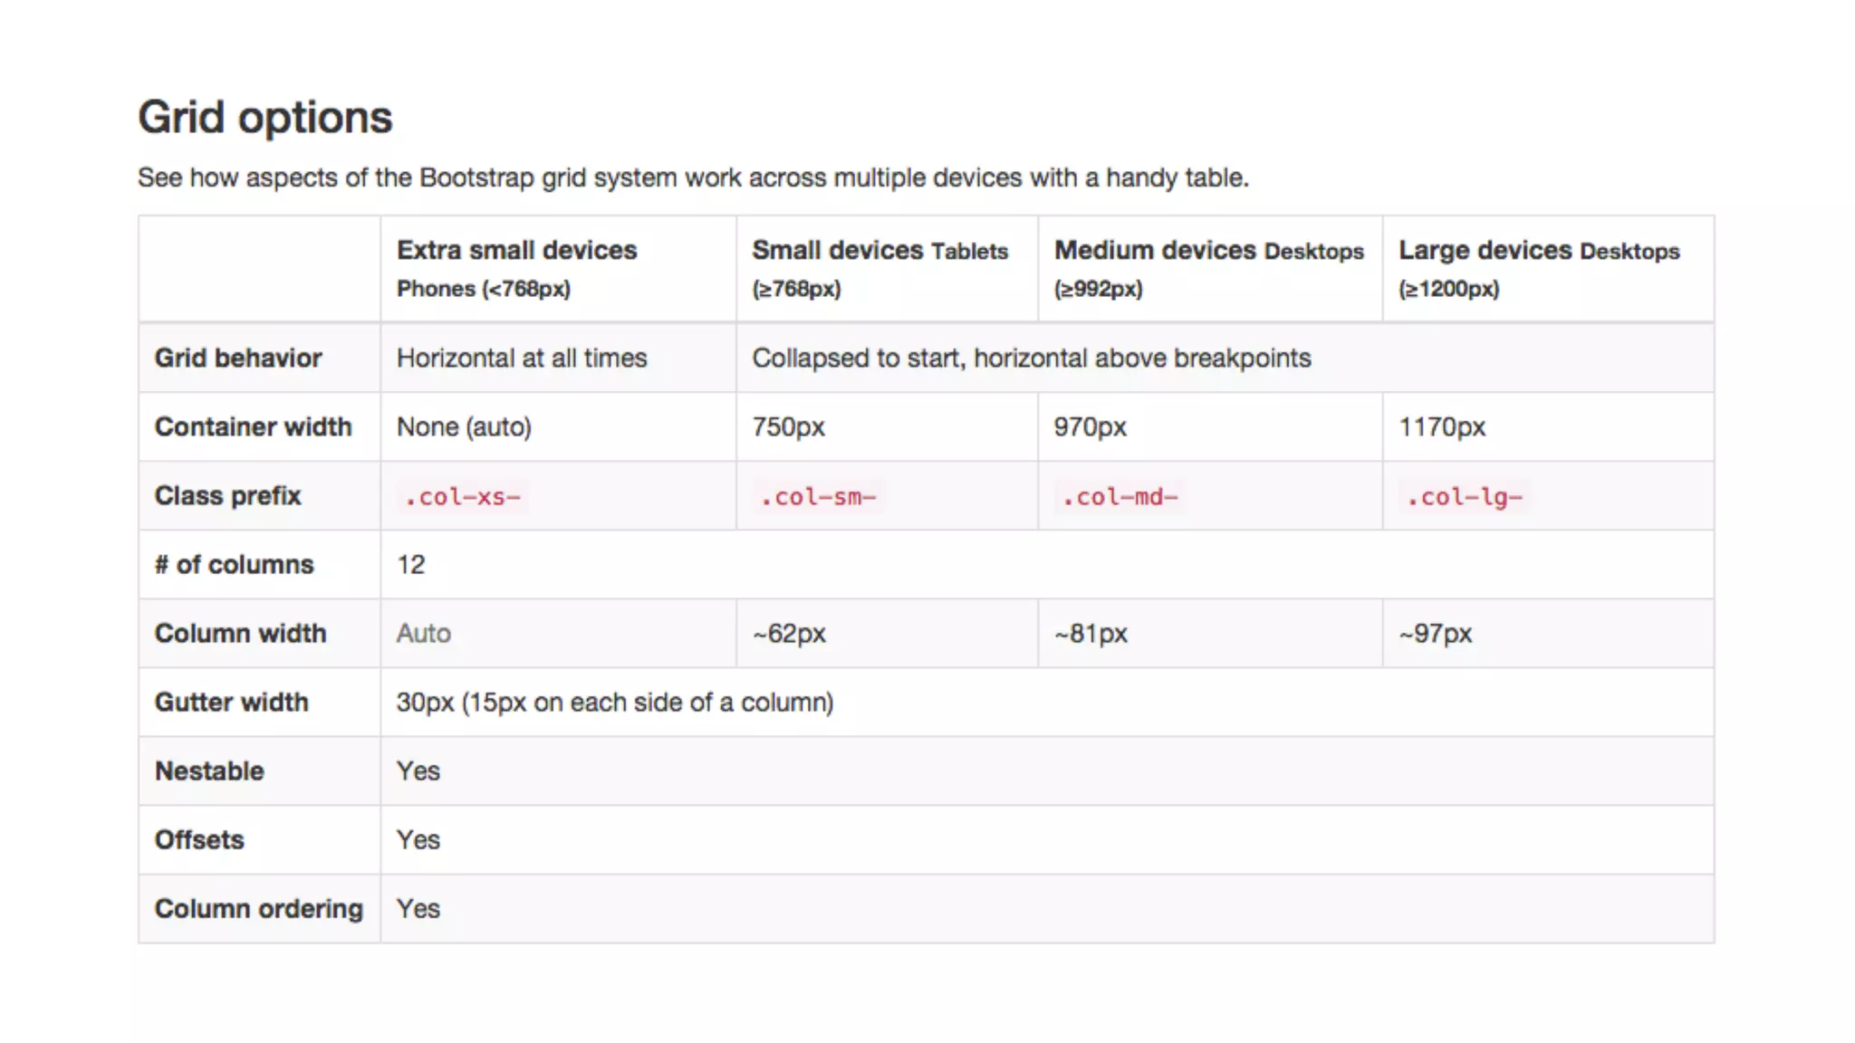
Task: Click the Grid options heading
Action: click(264, 118)
